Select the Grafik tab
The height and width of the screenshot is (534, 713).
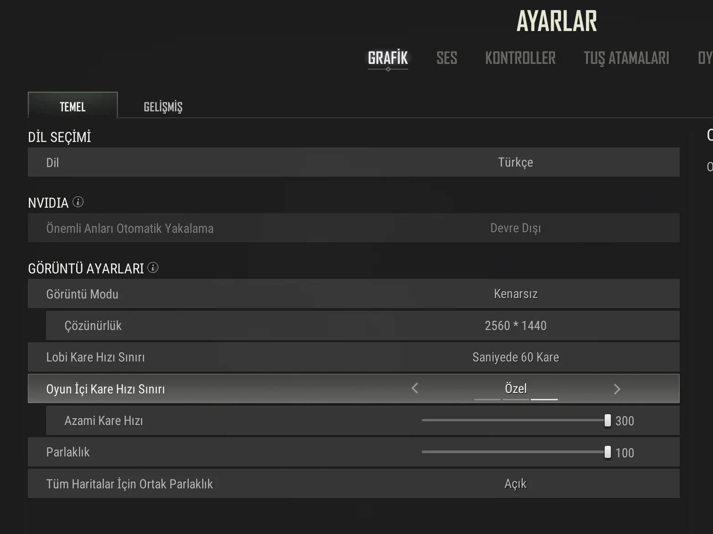[388, 58]
